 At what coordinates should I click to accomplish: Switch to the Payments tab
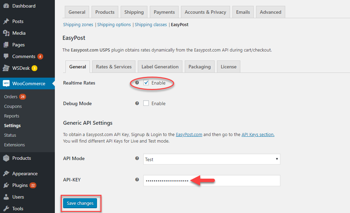[164, 12]
